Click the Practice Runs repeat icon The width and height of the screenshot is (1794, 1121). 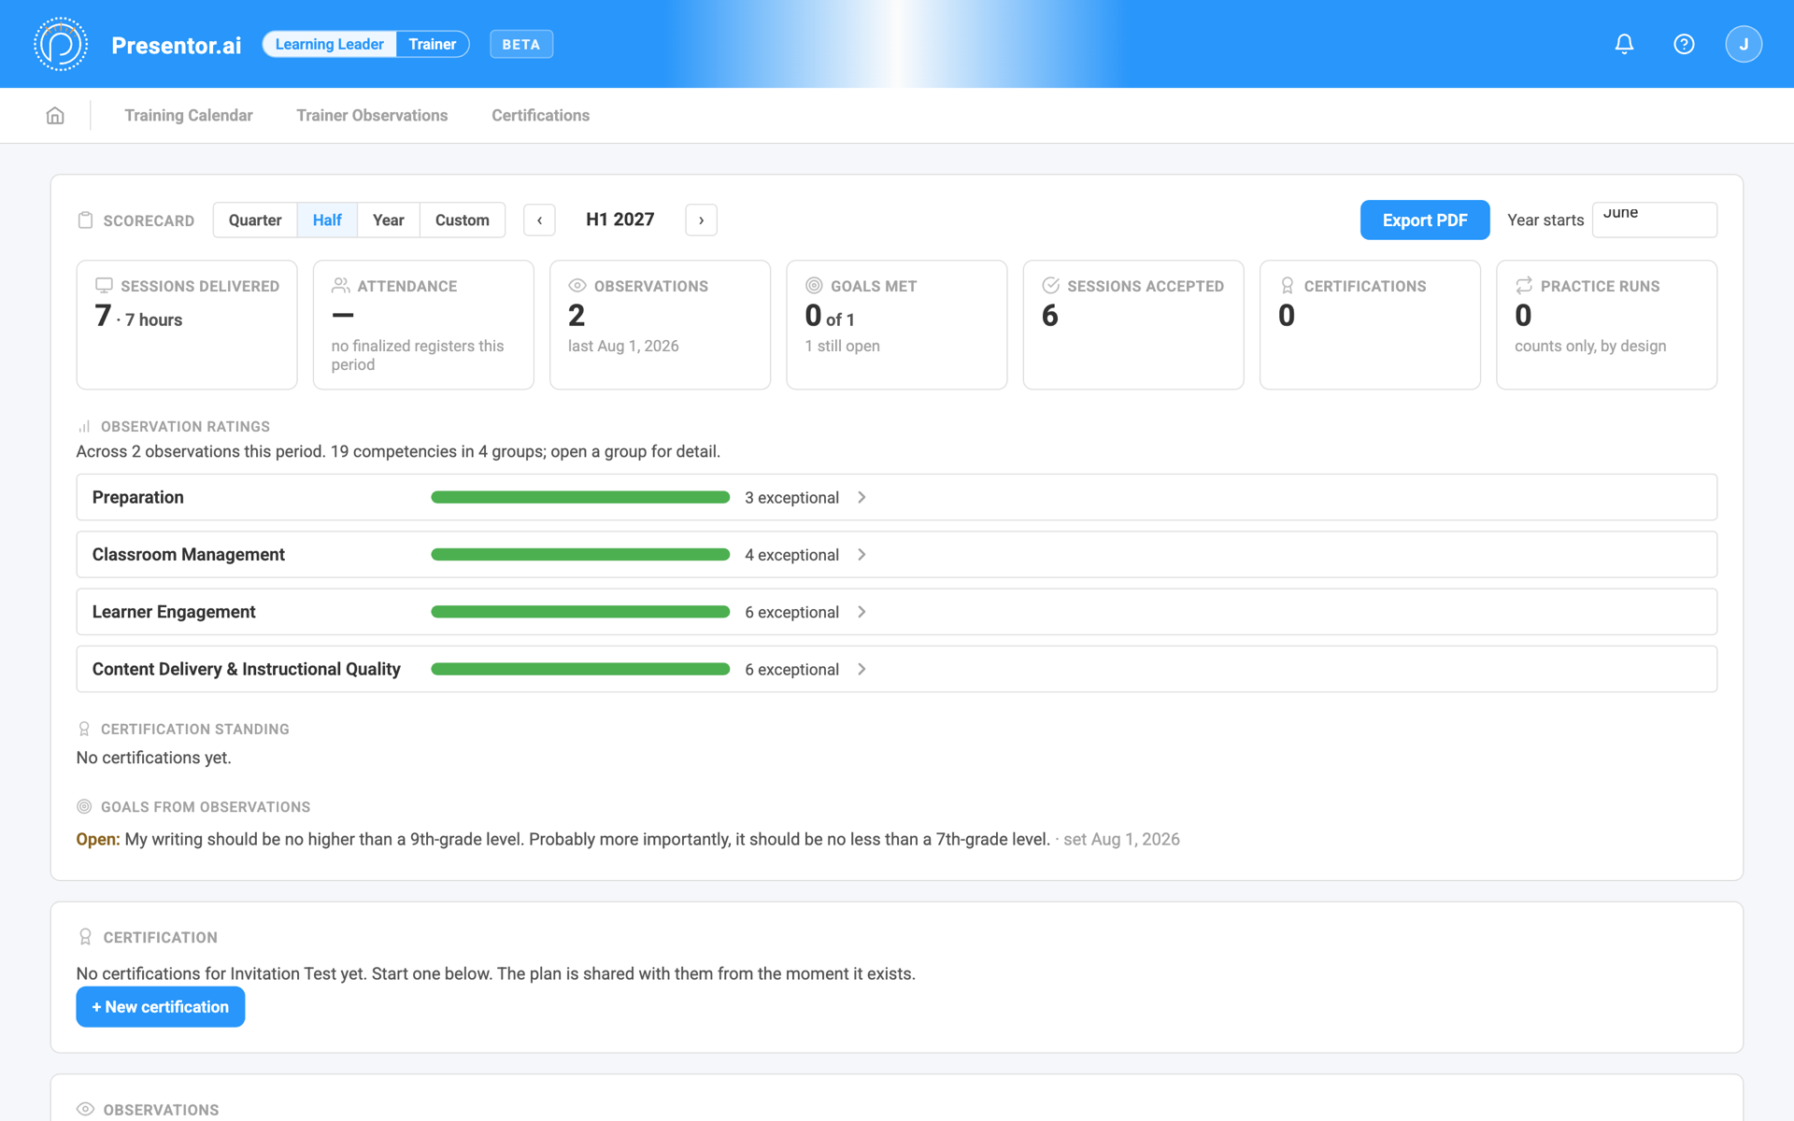pyautogui.click(x=1524, y=286)
